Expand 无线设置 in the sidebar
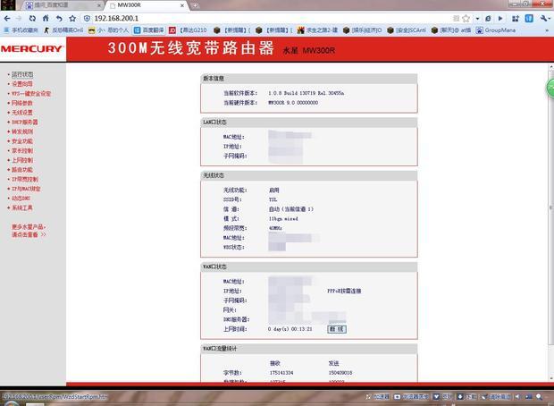The image size is (554, 406). pos(22,113)
